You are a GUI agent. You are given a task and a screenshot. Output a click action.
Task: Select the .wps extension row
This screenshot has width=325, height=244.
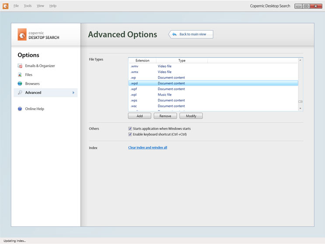point(213,100)
